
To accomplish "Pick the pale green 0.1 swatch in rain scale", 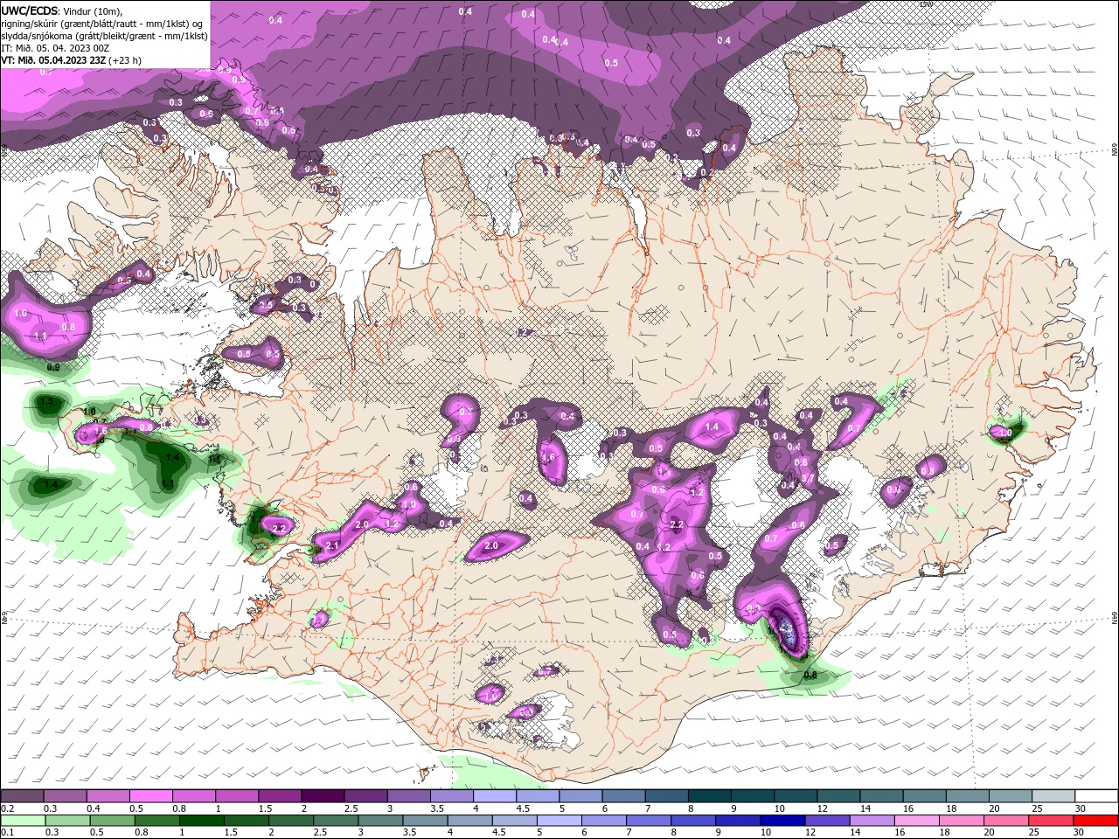I will tap(23, 821).
